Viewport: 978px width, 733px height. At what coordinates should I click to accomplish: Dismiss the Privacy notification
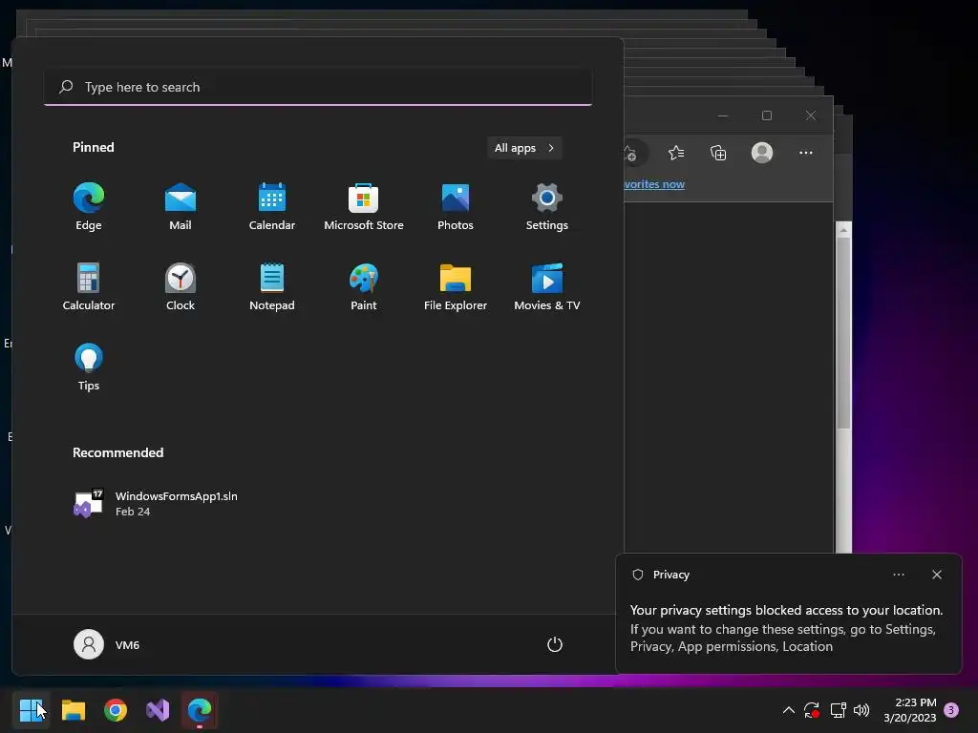[937, 575]
